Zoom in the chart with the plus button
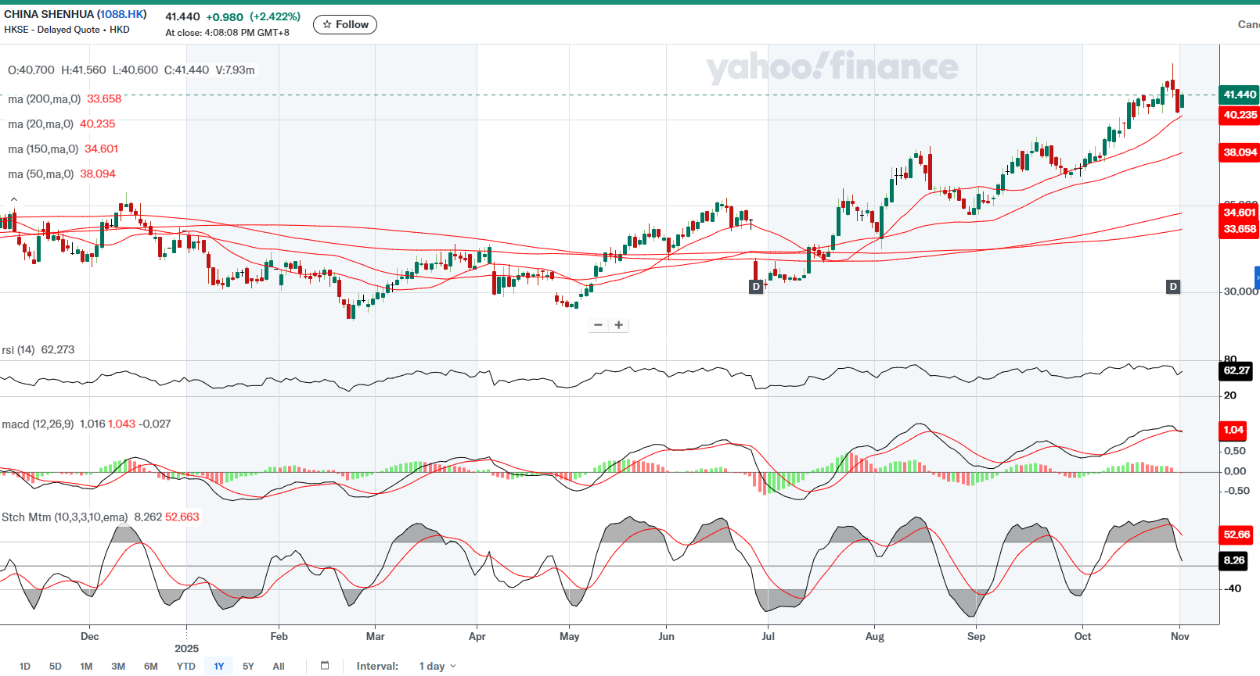 point(618,325)
